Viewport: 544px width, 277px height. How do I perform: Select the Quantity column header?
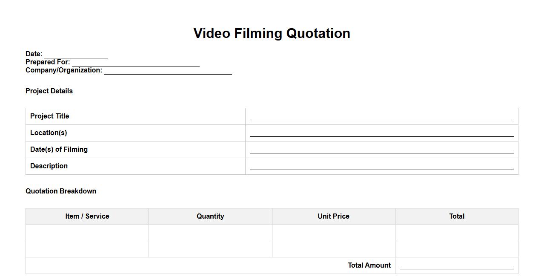[210, 216]
